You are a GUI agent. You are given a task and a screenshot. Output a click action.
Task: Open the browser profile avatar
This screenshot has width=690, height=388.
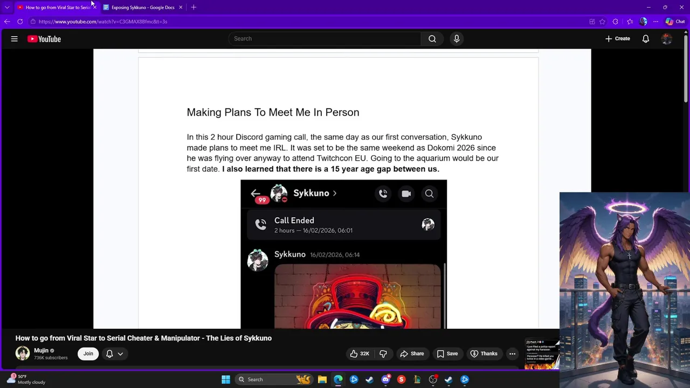point(643,22)
